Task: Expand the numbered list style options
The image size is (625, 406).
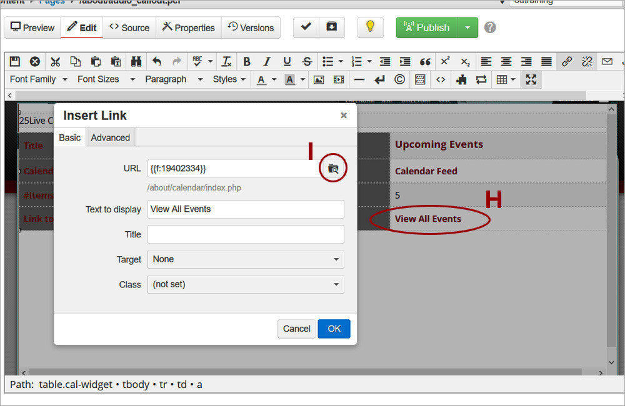Action: (369, 61)
